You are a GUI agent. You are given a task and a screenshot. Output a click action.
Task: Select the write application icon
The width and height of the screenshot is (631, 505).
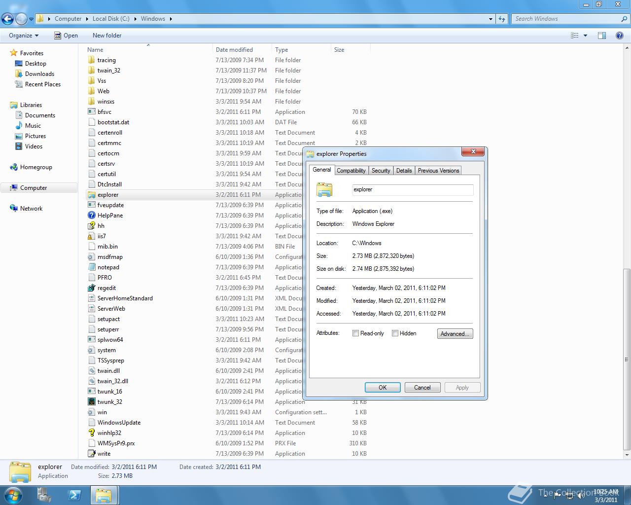(x=91, y=454)
